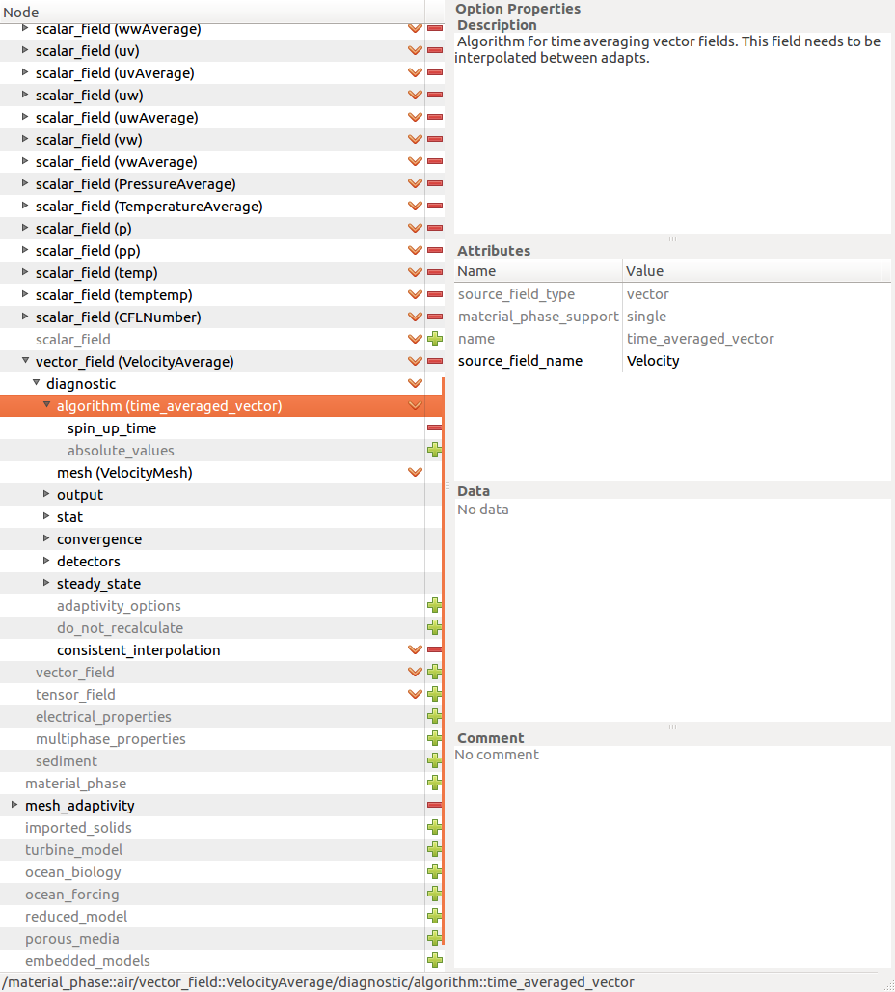Select the scalar_field (CFLNumber) row label

(119, 317)
